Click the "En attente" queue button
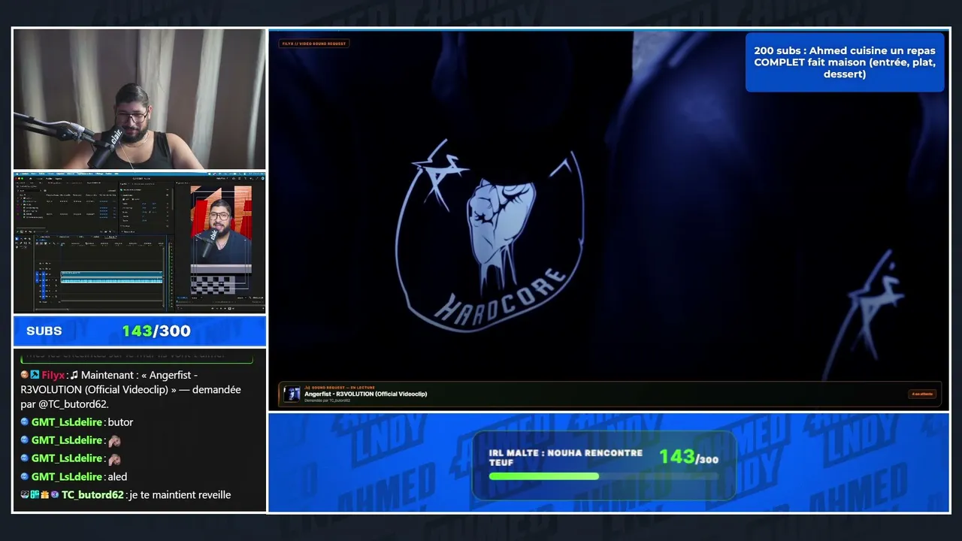The image size is (962, 541). pos(922,394)
